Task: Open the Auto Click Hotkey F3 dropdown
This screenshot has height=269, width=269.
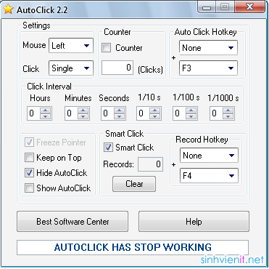Action: (208, 68)
